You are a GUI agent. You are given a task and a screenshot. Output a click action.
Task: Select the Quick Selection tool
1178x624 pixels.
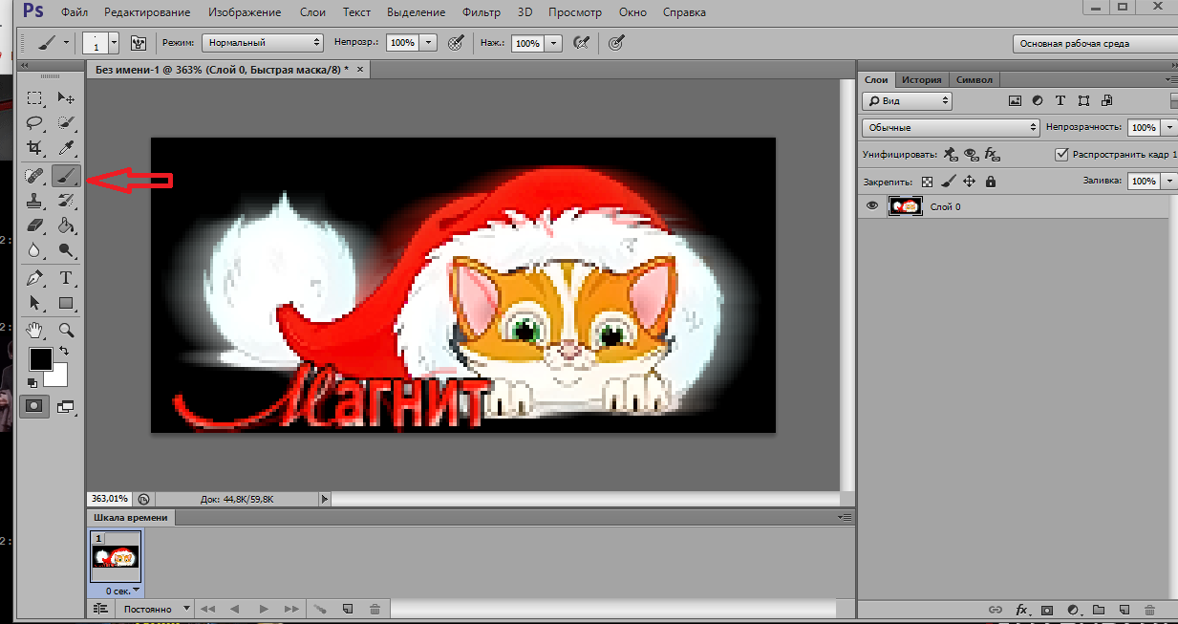click(66, 122)
